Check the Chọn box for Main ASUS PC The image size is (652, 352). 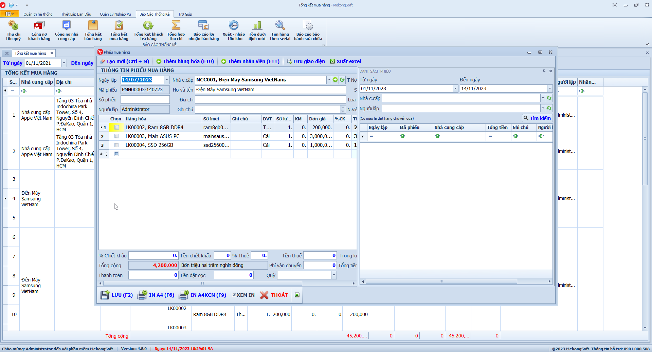116,136
